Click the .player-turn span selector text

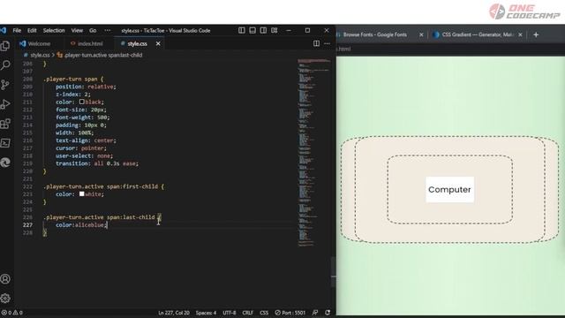[x=71, y=79]
